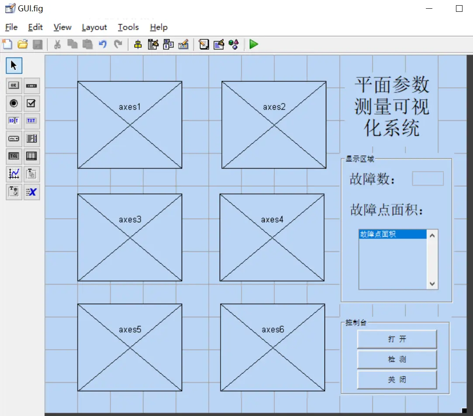Screen dimensions: 473x416
Task: Open the Layout menu
Action: click(x=94, y=28)
